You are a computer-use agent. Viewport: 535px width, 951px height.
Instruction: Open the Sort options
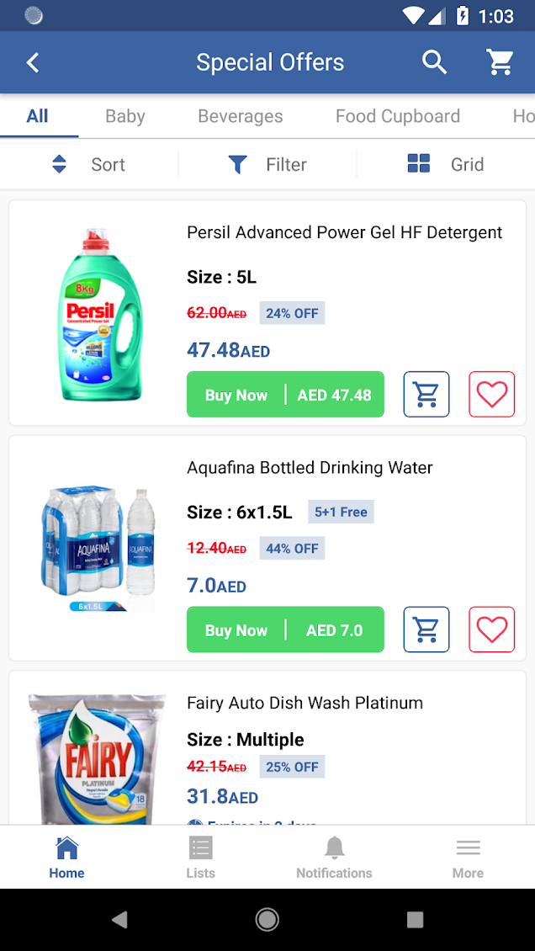click(88, 164)
